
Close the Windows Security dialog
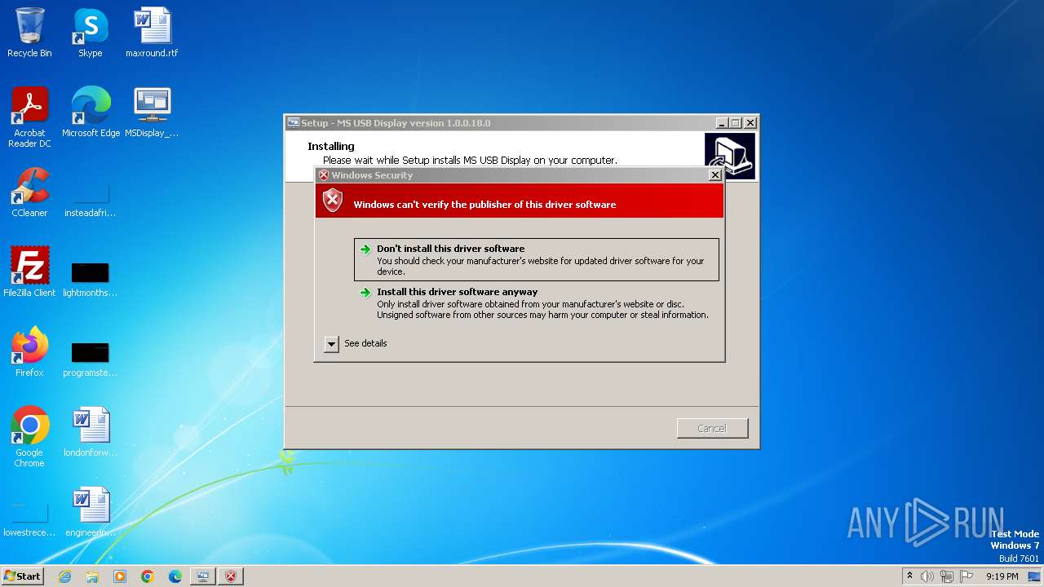coord(715,175)
